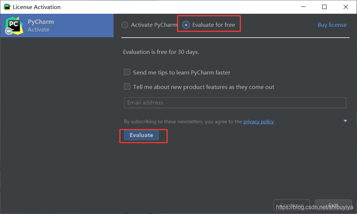Image resolution: width=357 pixels, height=214 pixels.
Task: Open the Buy license link
Action: click(x=332, y=25)
